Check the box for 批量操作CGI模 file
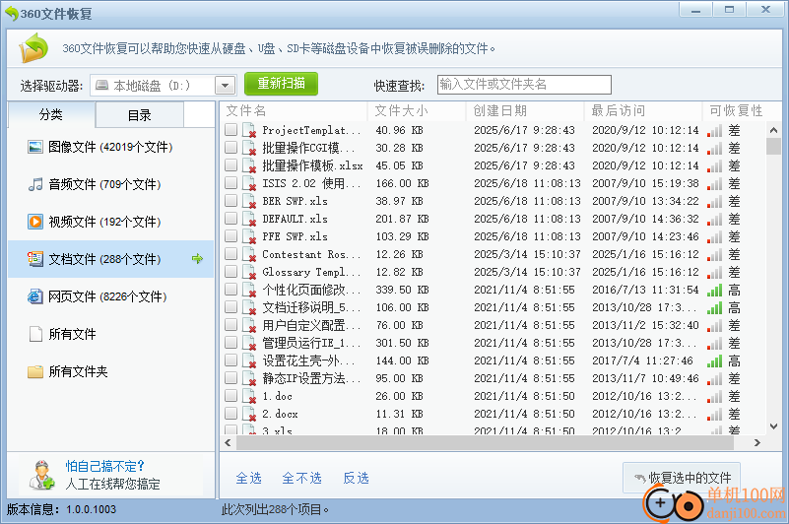 click(230, 148)
